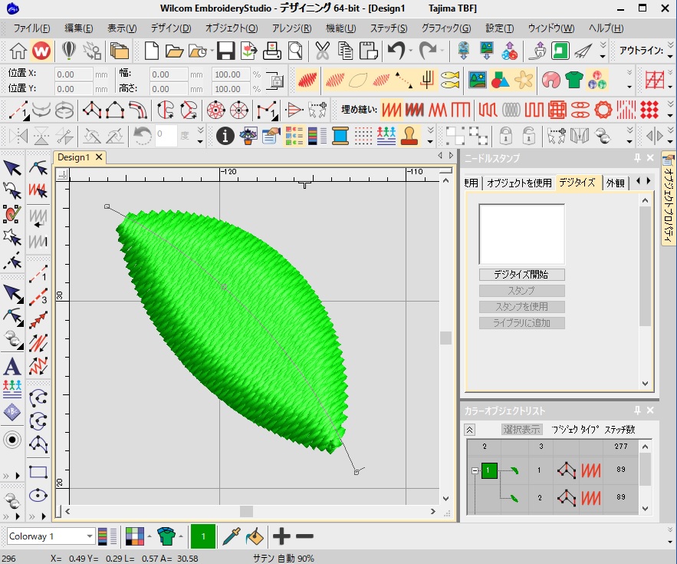Click the green color 1 swatch
Image resolution: width=677 pixels, height=564 pixels.
202,536
